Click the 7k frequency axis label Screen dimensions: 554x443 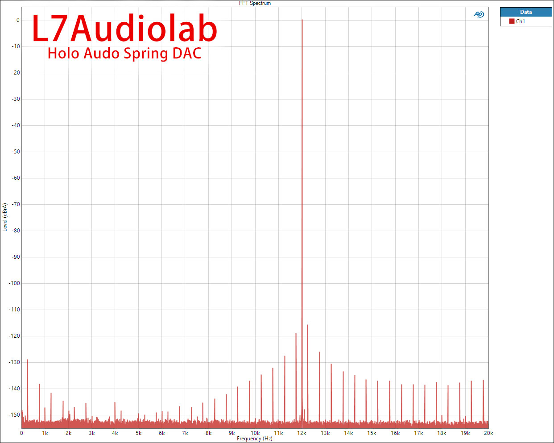tap(185, 433)
